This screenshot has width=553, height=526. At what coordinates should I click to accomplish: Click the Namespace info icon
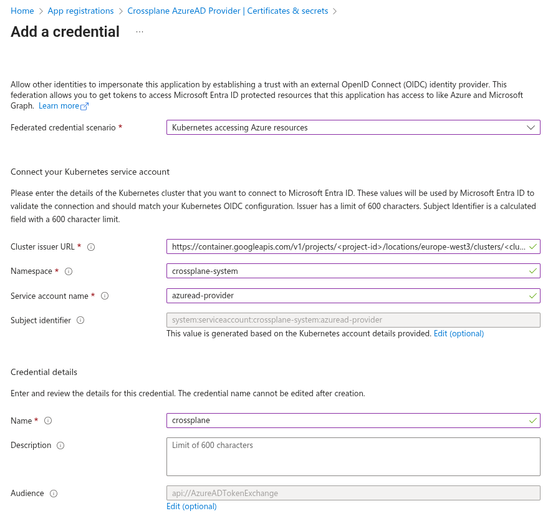click(x=69, y=271)
